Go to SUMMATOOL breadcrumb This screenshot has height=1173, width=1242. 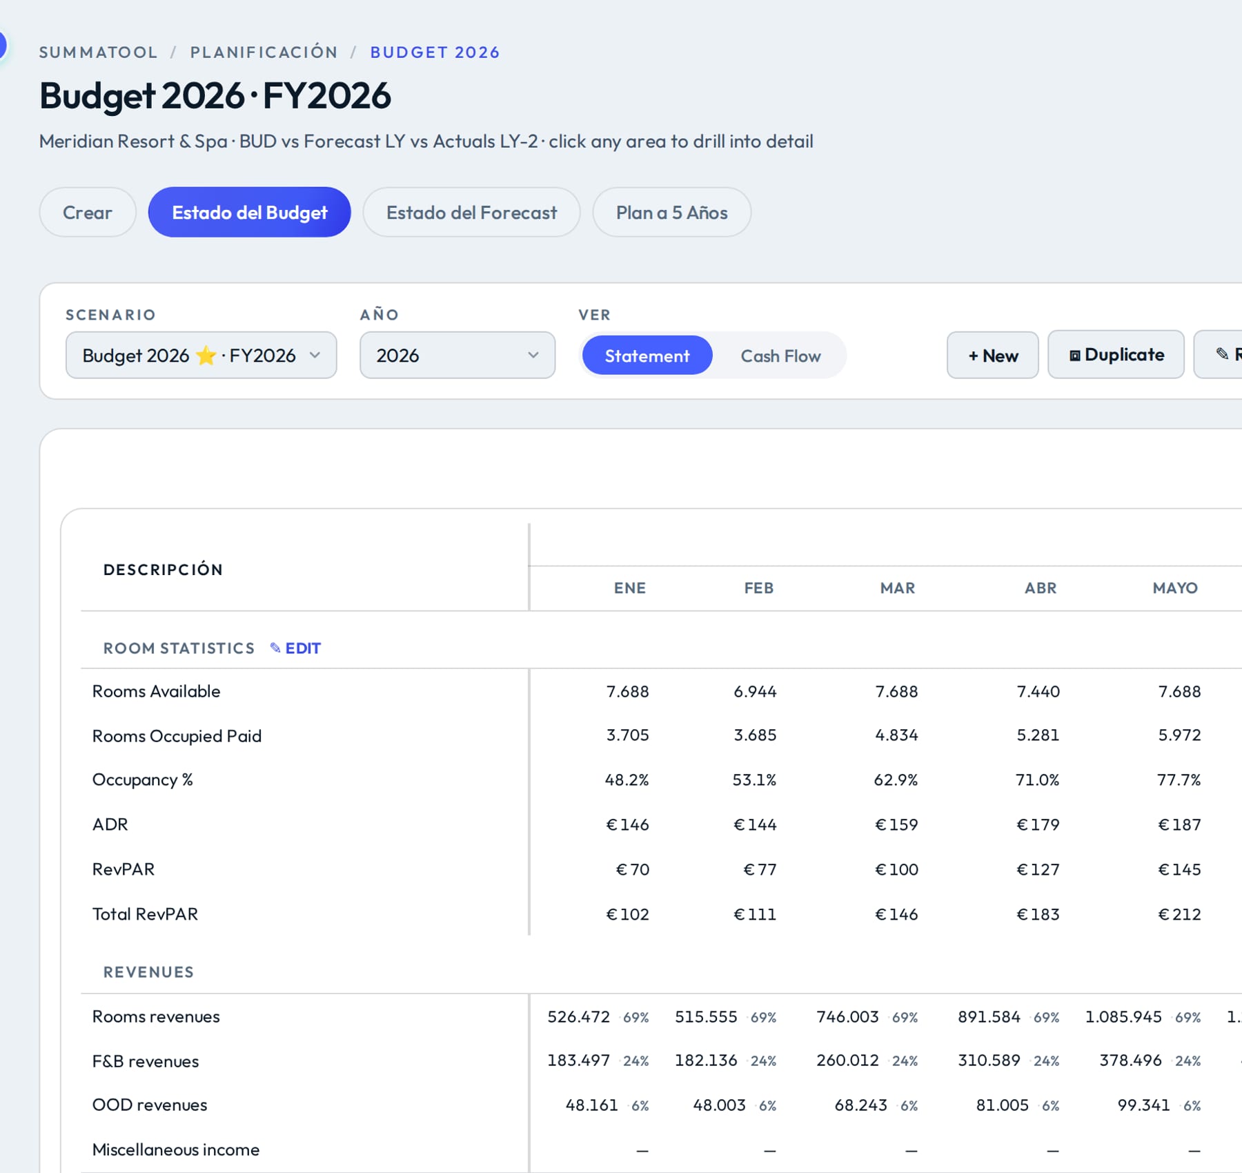click(98, 52)
